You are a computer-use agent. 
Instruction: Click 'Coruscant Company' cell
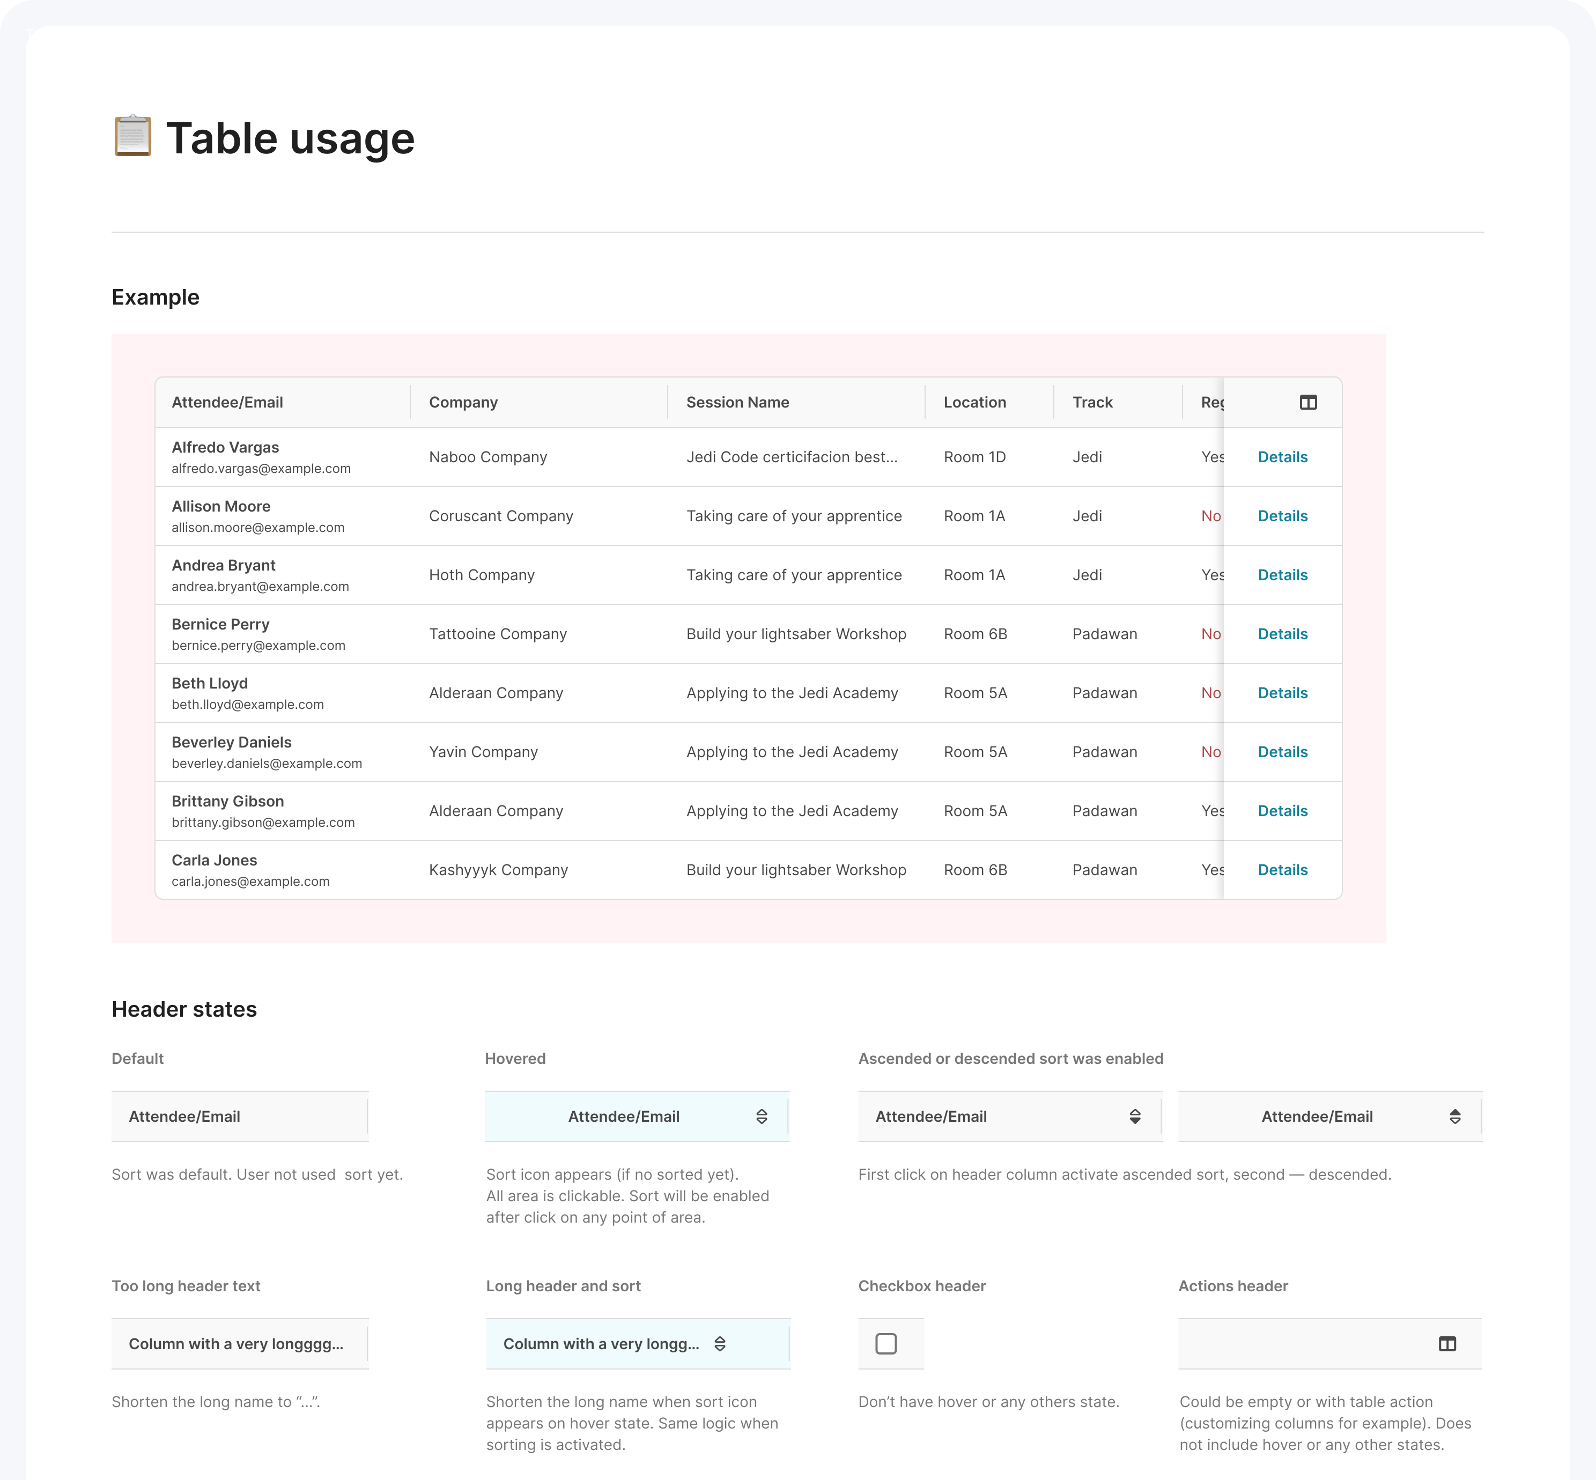pyautogui.click(x=500, y=516)
